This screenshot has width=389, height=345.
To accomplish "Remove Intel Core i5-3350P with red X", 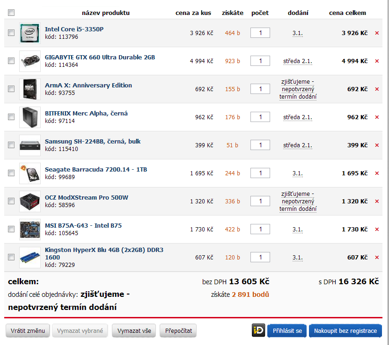I will pos(377,33).
